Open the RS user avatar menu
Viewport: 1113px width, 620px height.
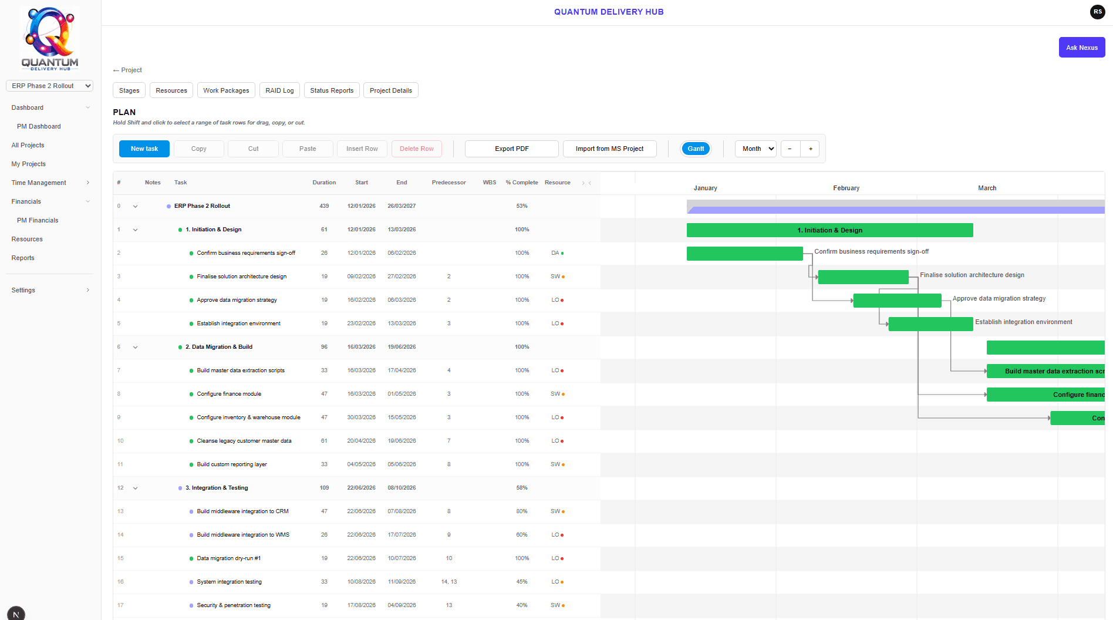(x=1097, y=12)
